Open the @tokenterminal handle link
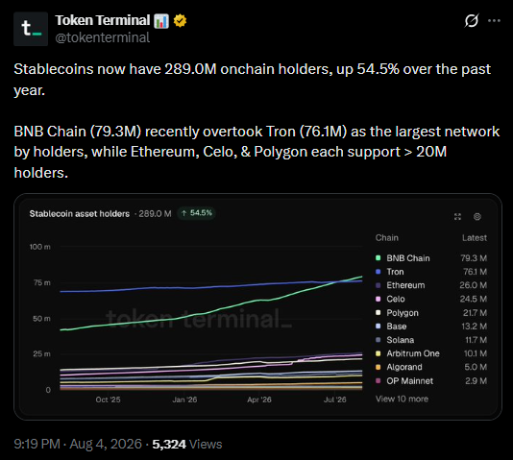The image size is (513, 460). click(x=103, y=37)
